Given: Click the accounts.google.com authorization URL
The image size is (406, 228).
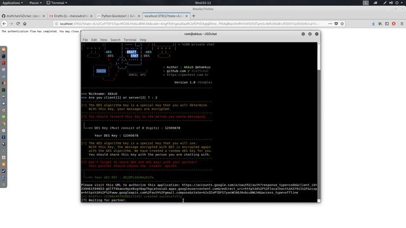Looking at the screenshot, I should pyautogui.click(x=199, y=189).
